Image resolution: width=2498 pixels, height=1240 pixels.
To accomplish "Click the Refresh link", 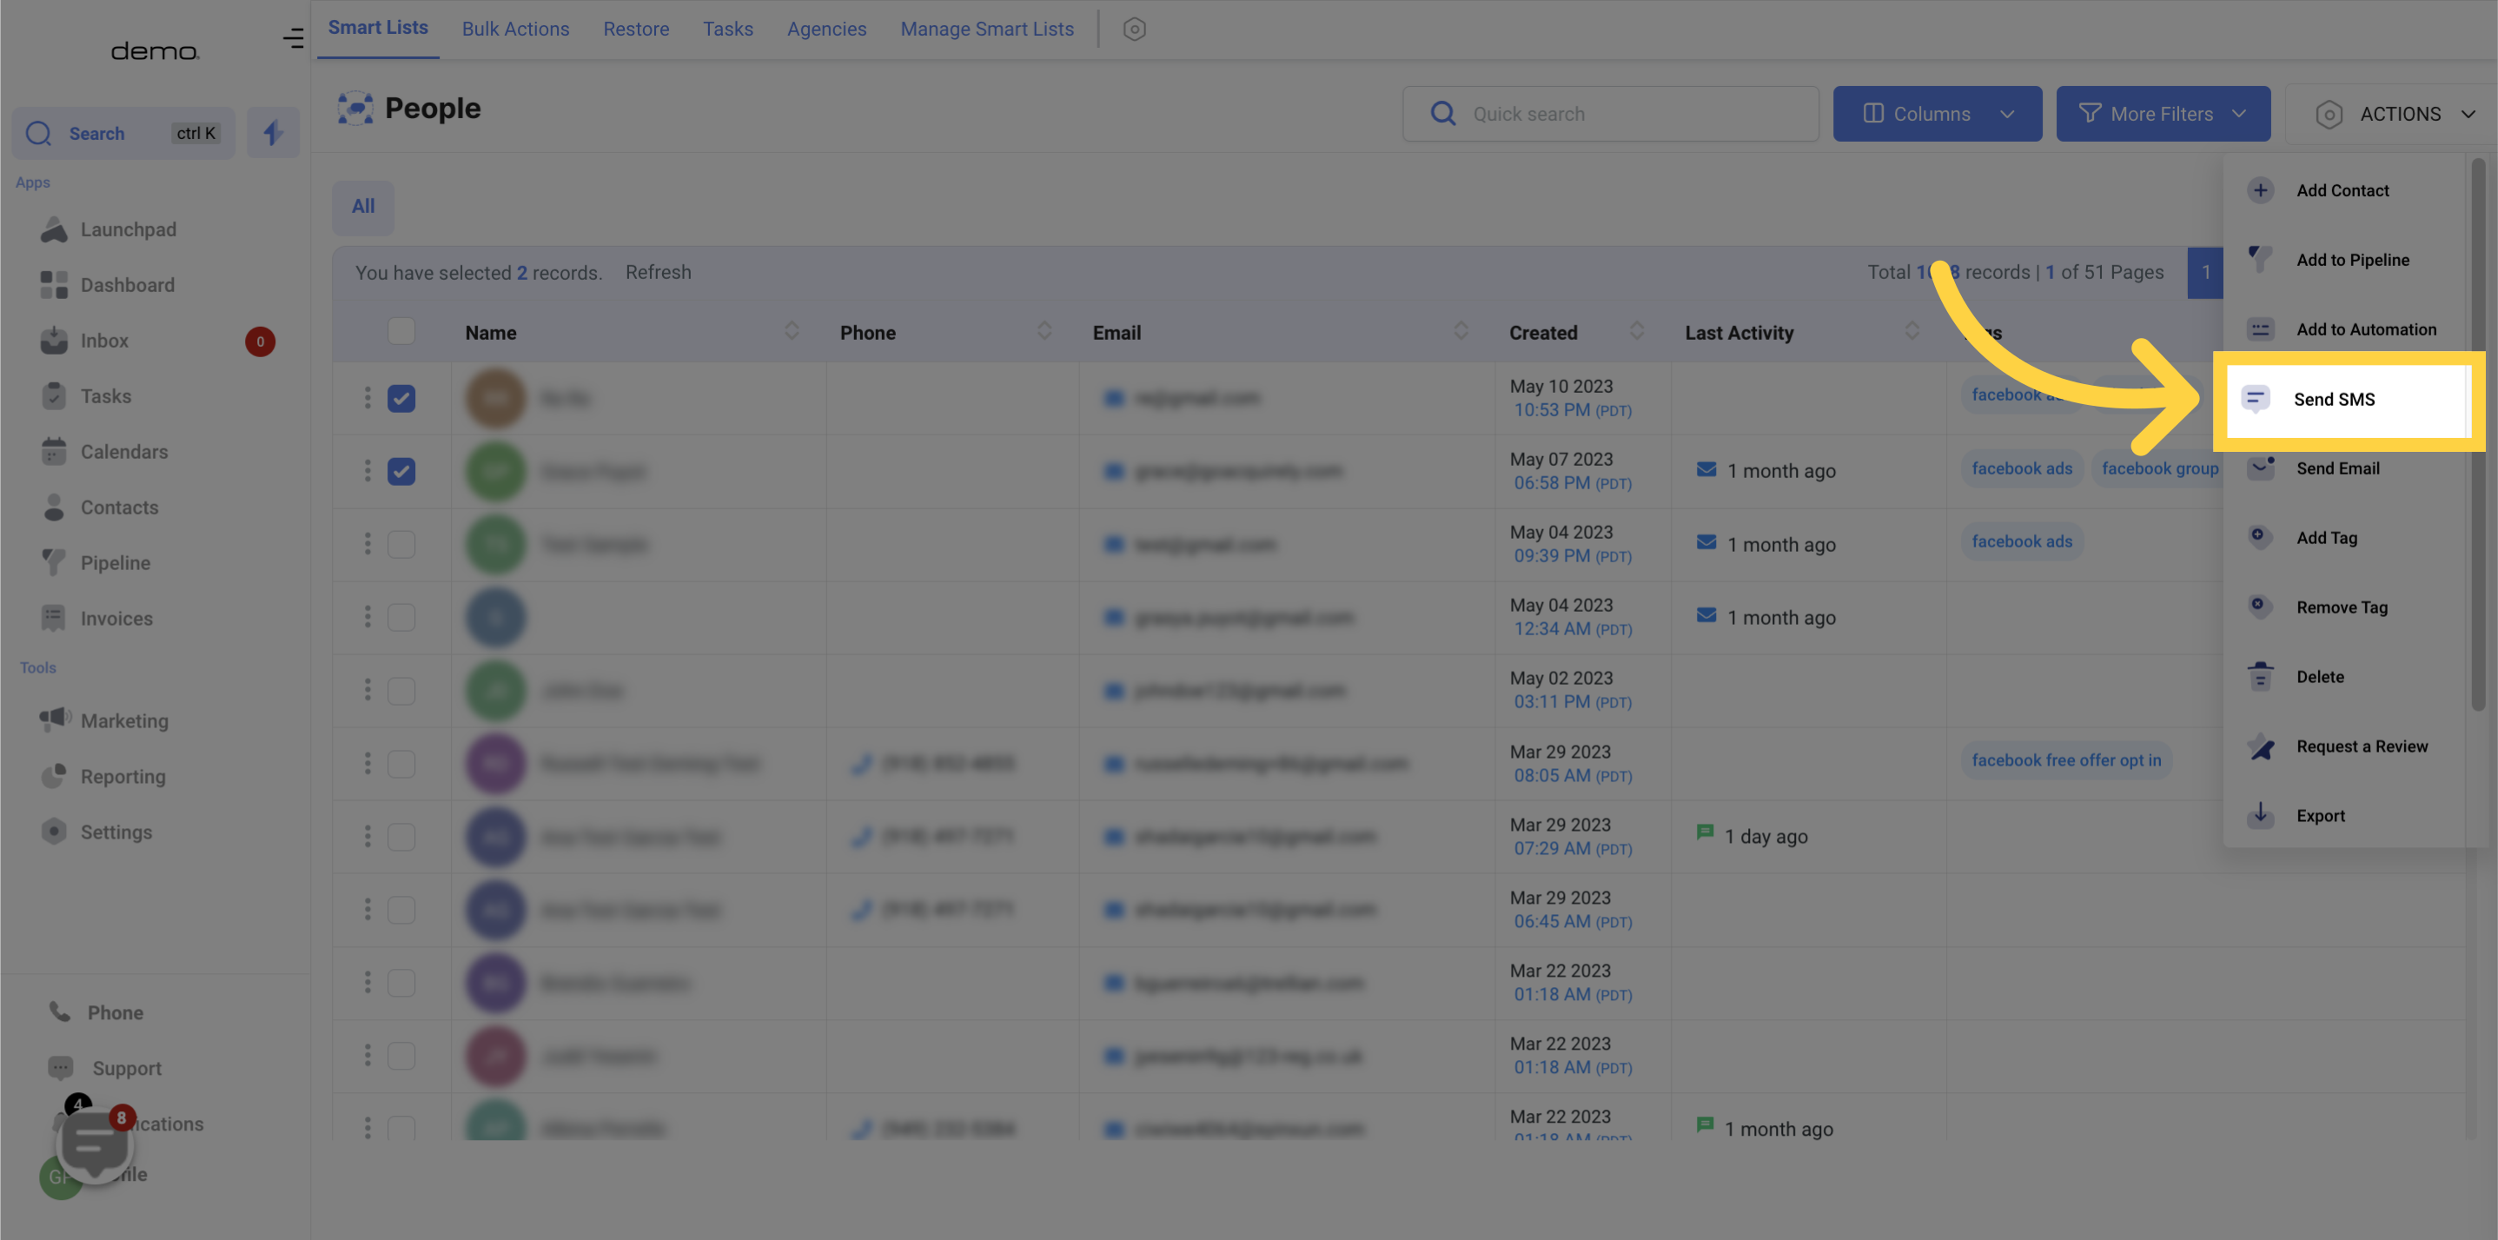I will (658, 271).
